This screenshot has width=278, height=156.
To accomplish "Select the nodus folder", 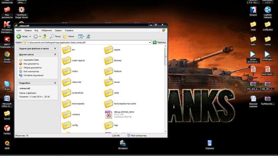I will [x=70, y=71].
